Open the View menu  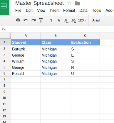pyautogui.click(x=41, y=10)
